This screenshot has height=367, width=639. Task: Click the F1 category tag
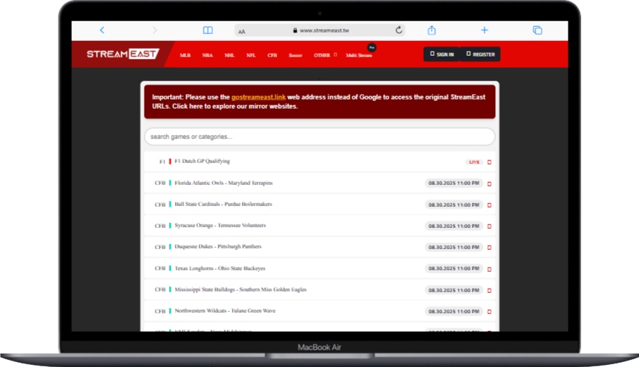(162, 162)
